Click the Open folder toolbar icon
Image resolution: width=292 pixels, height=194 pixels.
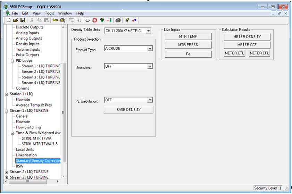click(x=16, y=20)
